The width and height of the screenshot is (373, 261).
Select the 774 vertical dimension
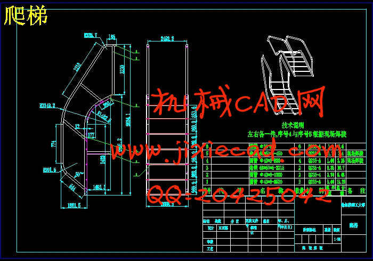[53, 144]
